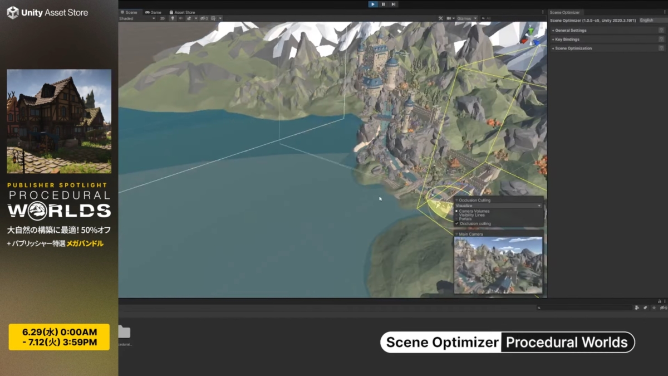The image size is (668, 376).
Task: Open help icon for General Settings
Action: [x=661, y=31]
